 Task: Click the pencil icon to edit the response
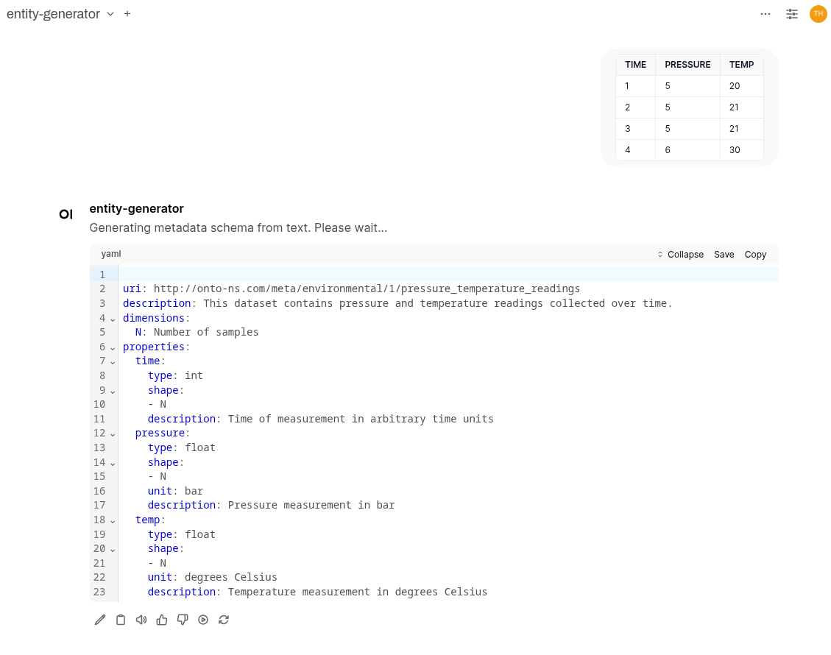100,620
